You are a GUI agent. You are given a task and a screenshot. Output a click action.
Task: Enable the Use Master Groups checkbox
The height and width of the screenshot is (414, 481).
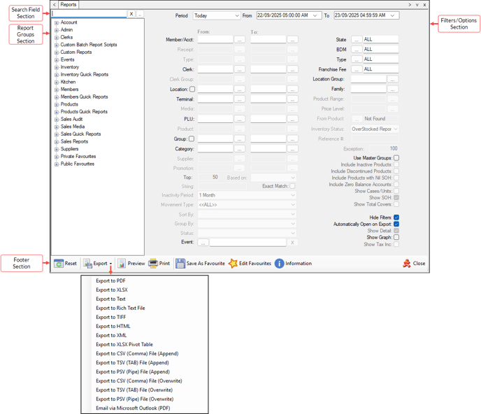pos(396,158)
